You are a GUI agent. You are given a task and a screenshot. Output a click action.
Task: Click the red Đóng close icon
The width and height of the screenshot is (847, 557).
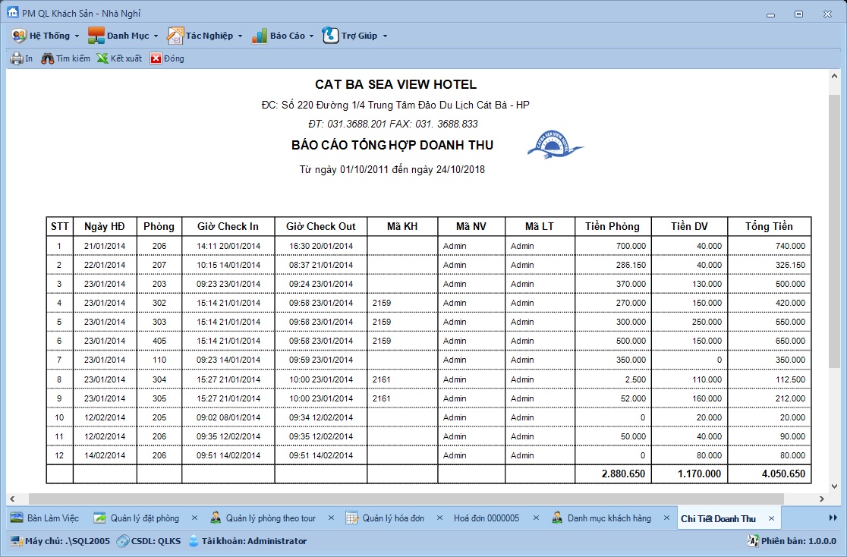[x=156, y=58]
